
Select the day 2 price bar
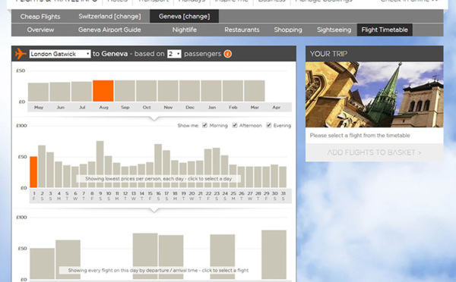click(x=42, y=167)
